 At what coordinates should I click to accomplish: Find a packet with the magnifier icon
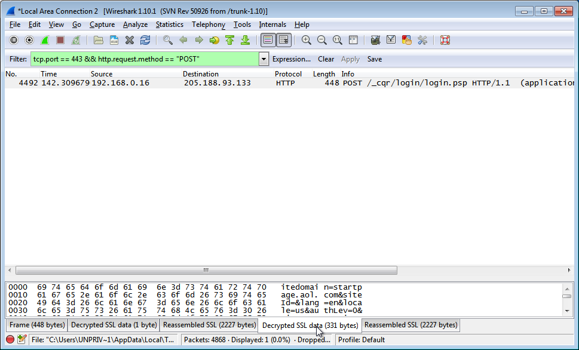click(x=168, y=40)
